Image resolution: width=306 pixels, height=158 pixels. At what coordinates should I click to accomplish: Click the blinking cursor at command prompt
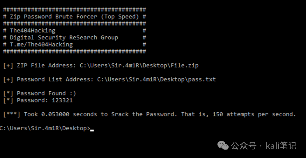point(92,130)
